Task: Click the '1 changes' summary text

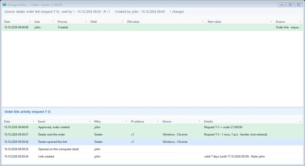Action: (x=177, y=12)
